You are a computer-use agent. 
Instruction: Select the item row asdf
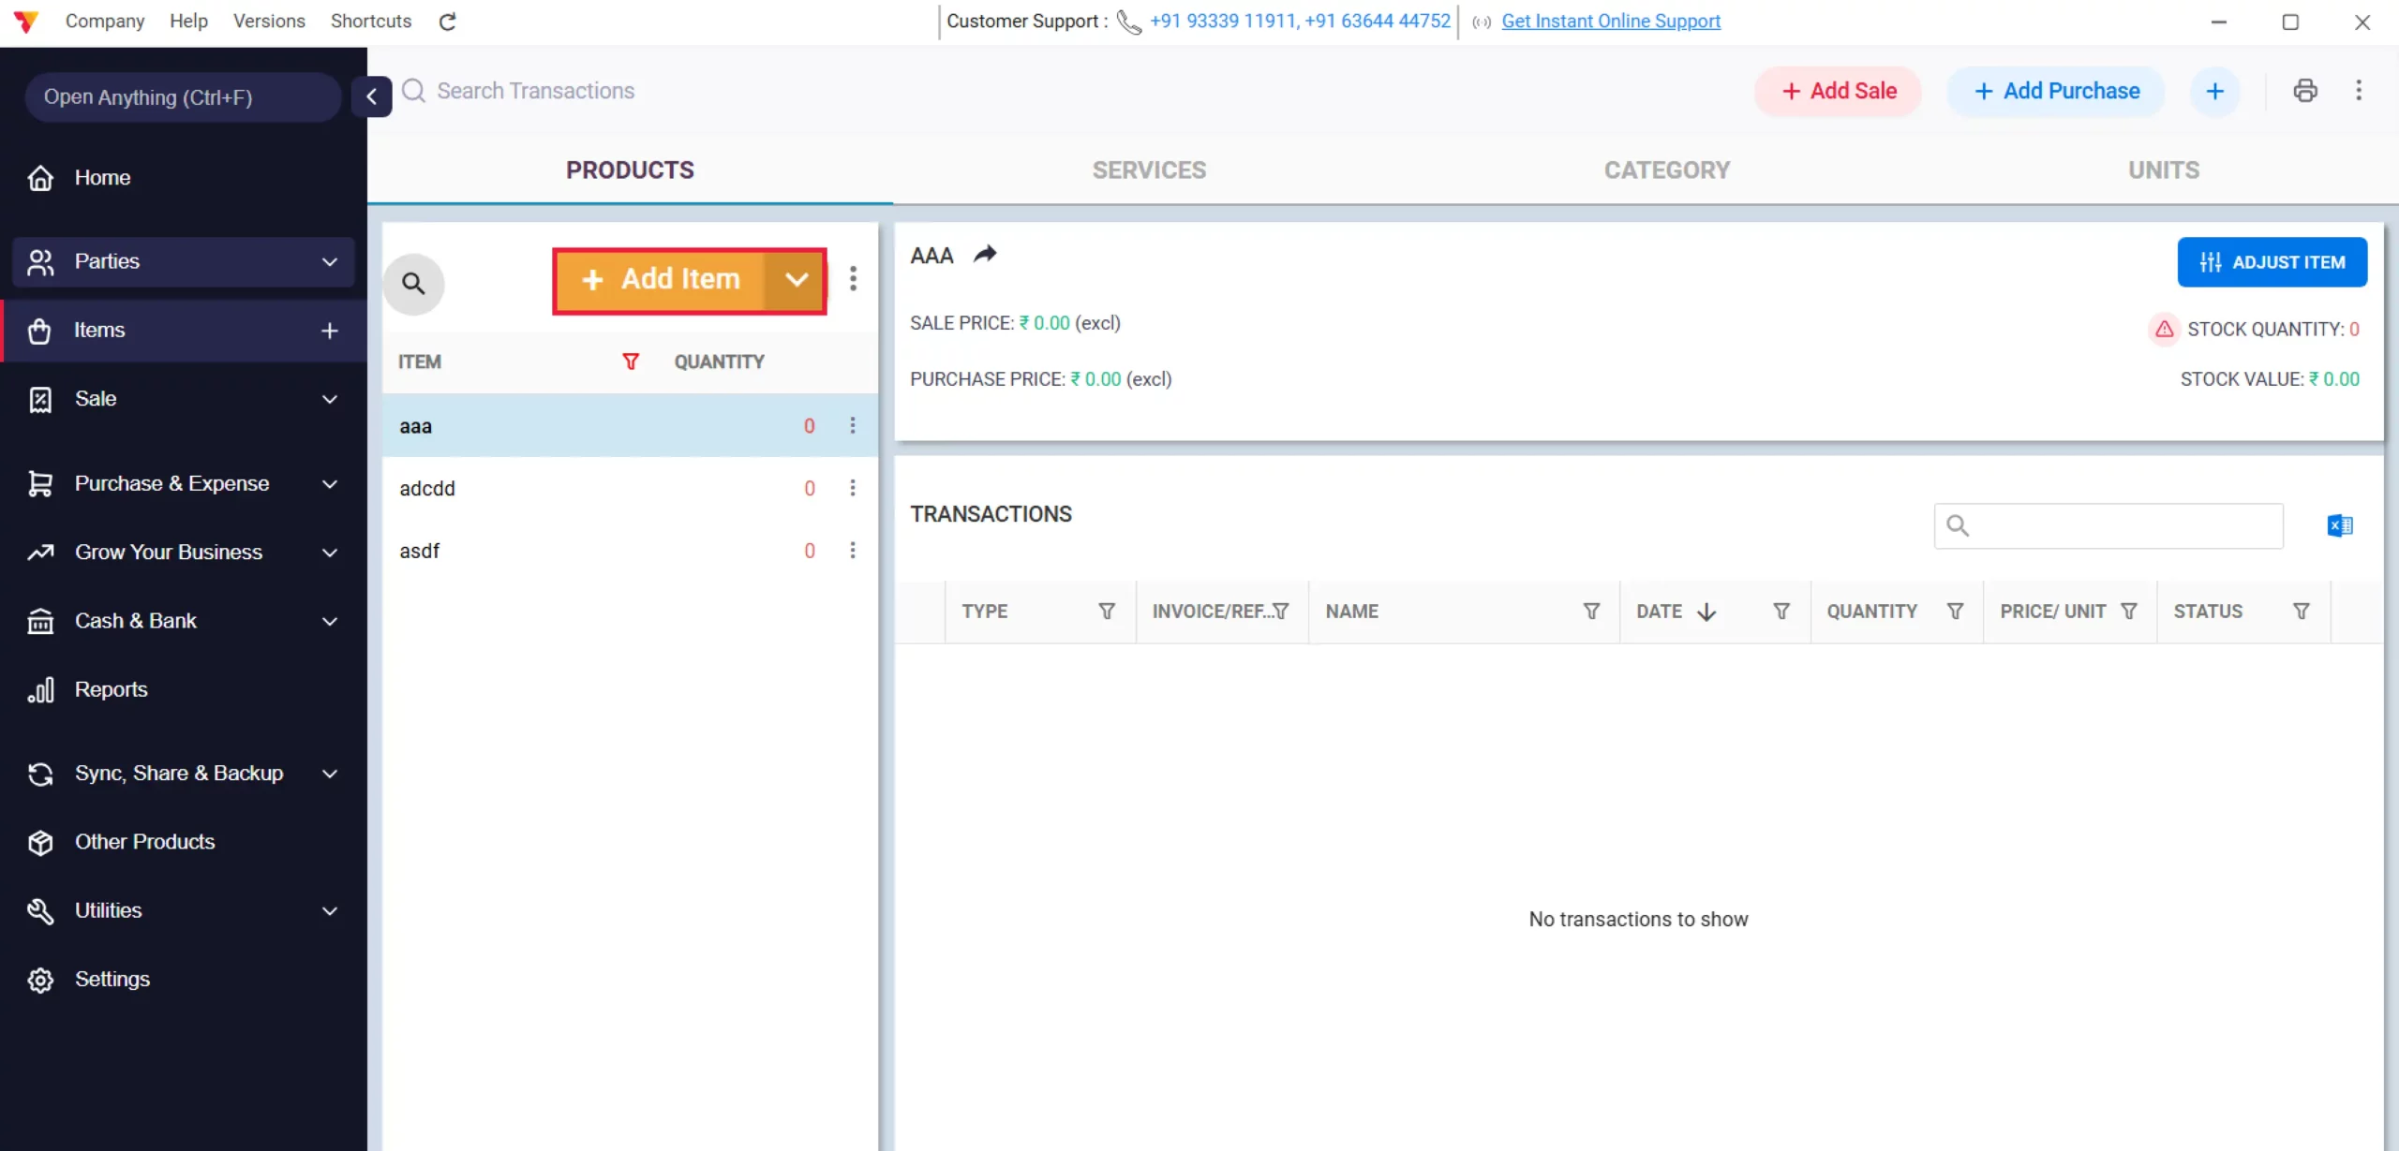[630, 551]
